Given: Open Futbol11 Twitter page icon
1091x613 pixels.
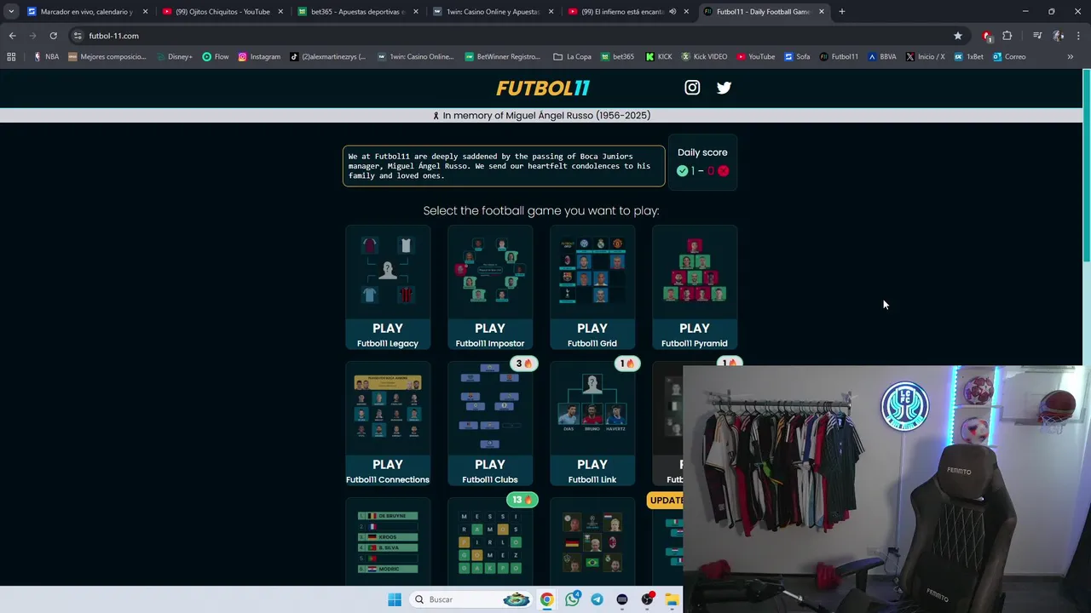Looking at the screenshot, I should (724, 88).
